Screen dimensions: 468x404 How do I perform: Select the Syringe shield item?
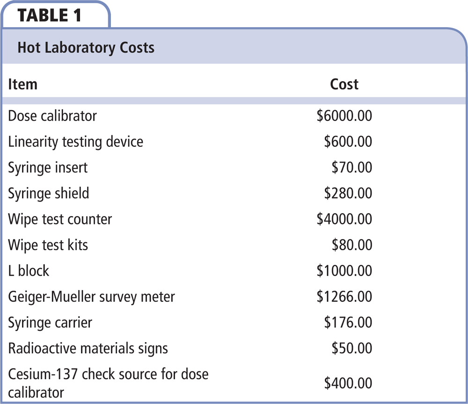point(49,193)
